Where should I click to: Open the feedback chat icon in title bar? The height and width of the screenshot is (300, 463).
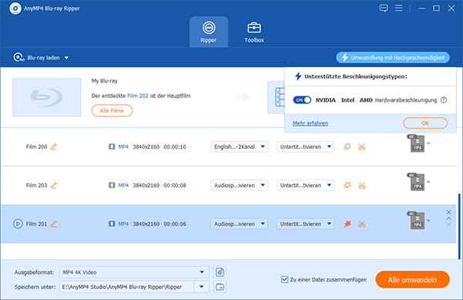[x=384, y=8]
